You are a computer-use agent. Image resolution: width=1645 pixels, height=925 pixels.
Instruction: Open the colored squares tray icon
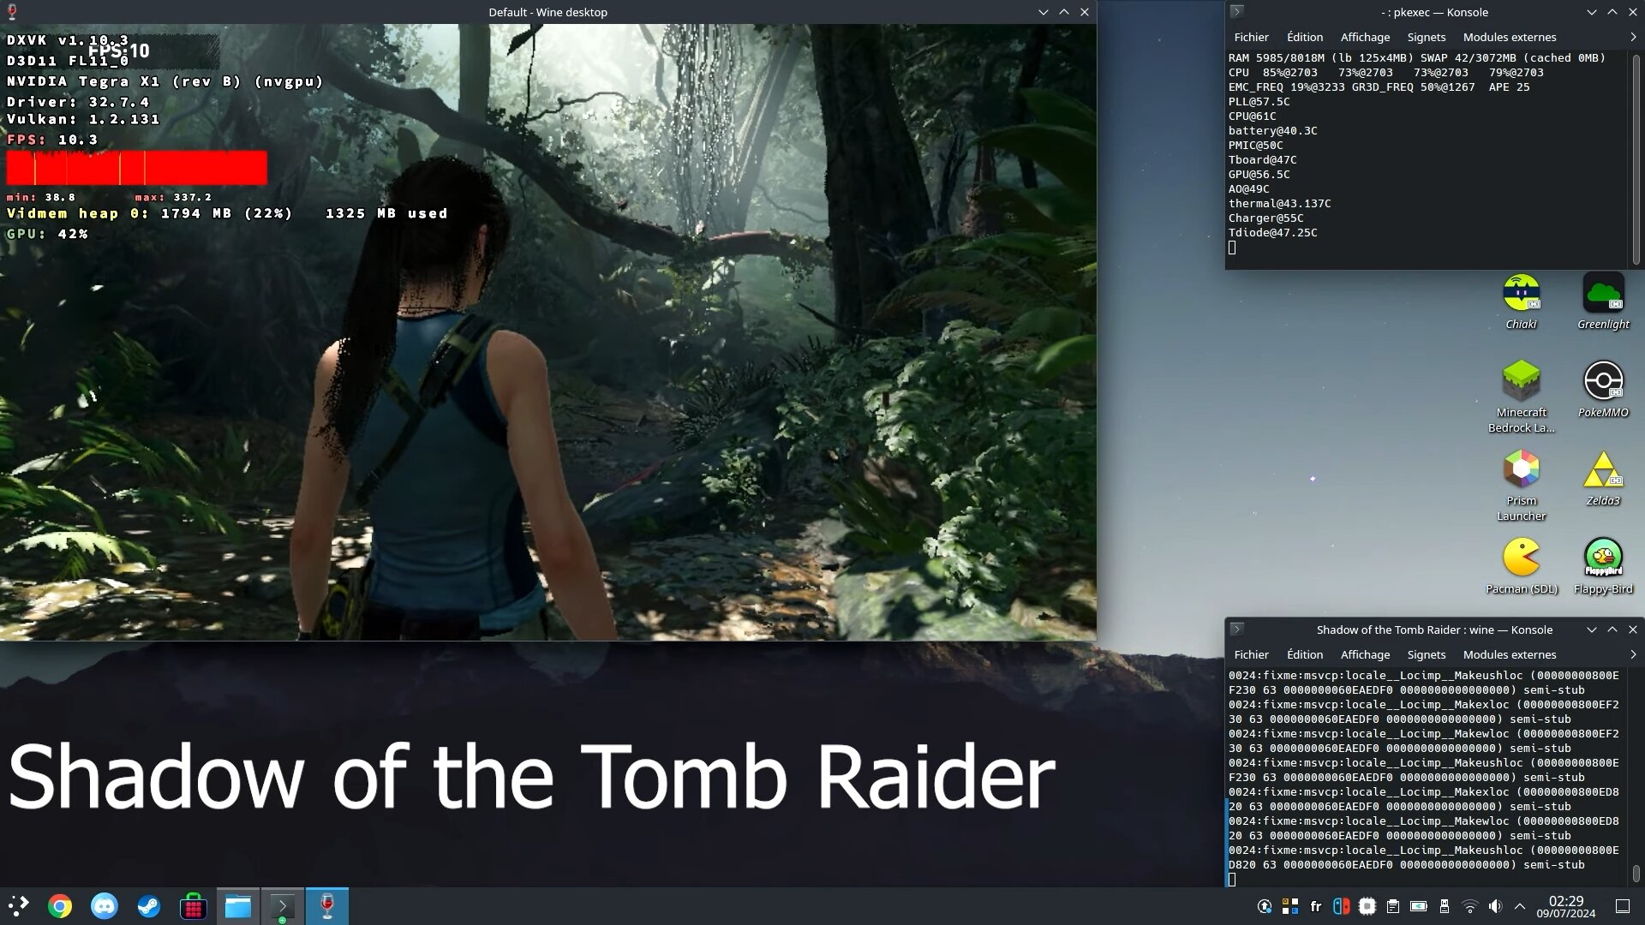click(x=1289, y=906)
